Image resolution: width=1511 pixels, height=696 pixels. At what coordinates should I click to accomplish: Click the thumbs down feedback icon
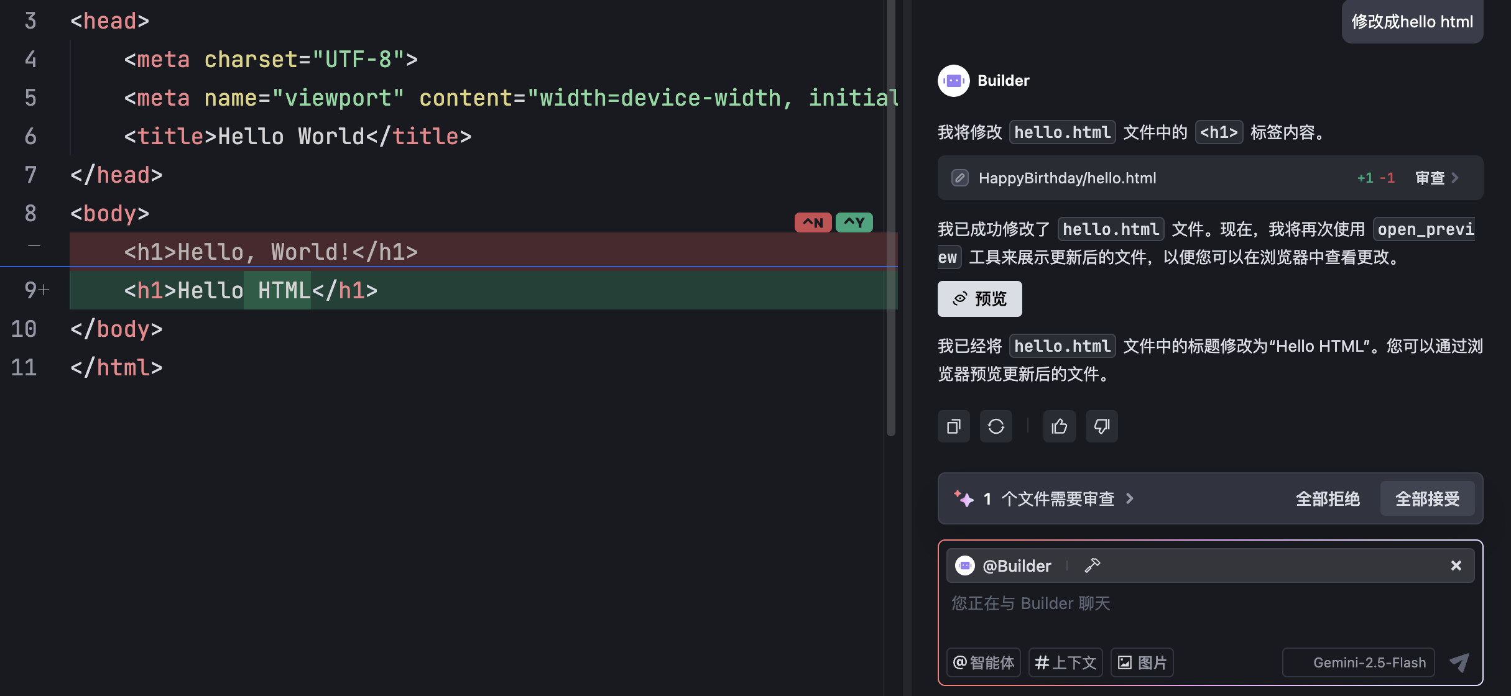(1102, 426)
